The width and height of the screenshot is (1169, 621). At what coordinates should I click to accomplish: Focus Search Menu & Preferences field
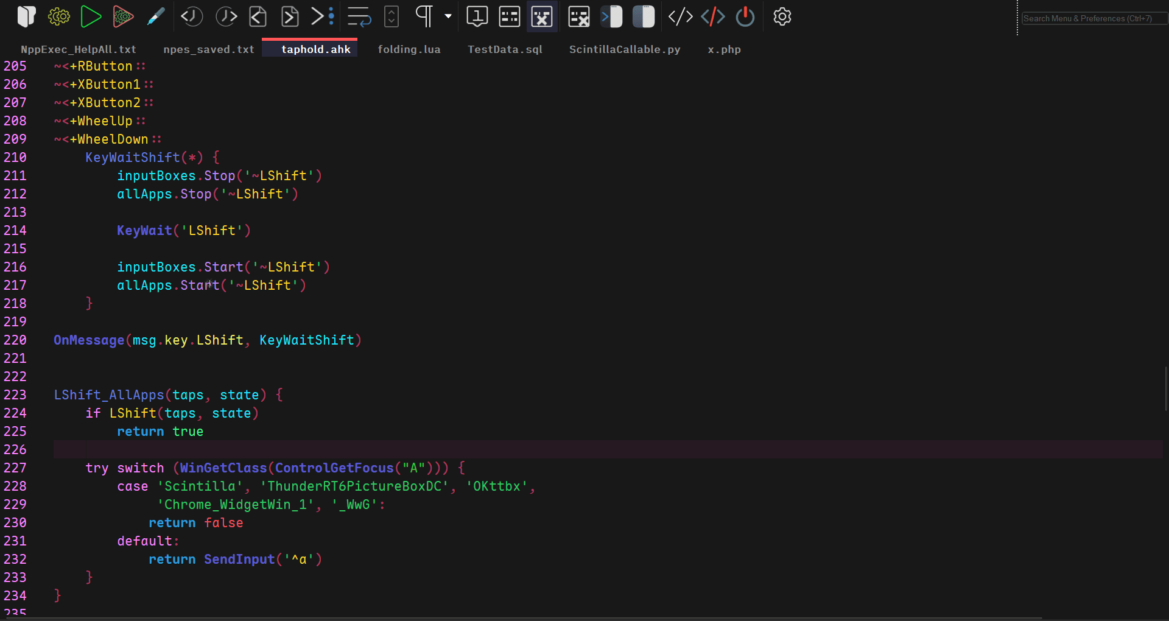pyautogui.click(x=1094, y=18)
